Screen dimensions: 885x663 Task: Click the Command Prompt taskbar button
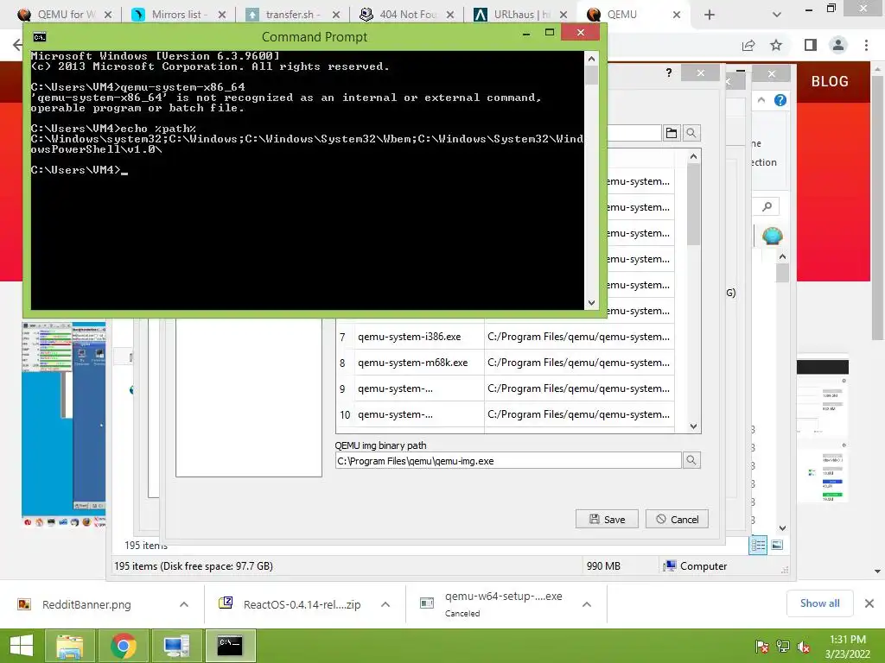[x=230, y=646]
